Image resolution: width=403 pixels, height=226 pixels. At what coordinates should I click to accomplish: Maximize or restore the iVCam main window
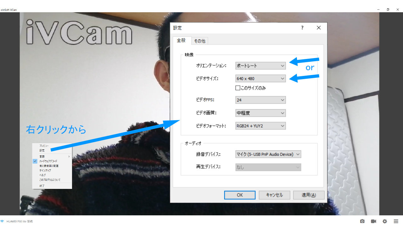pyautogui.click(x=388, y=10)
